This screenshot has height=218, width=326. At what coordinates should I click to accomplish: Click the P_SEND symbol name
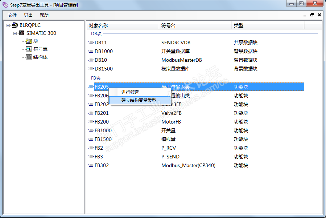(x=170, y=157)
